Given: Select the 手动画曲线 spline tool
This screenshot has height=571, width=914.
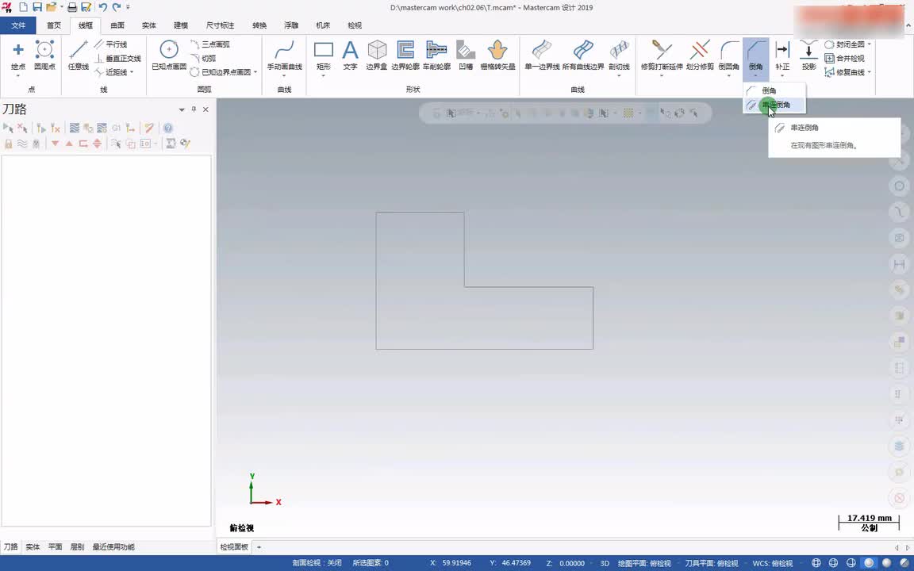Looking at the screenshot, I should pos(285,56).
